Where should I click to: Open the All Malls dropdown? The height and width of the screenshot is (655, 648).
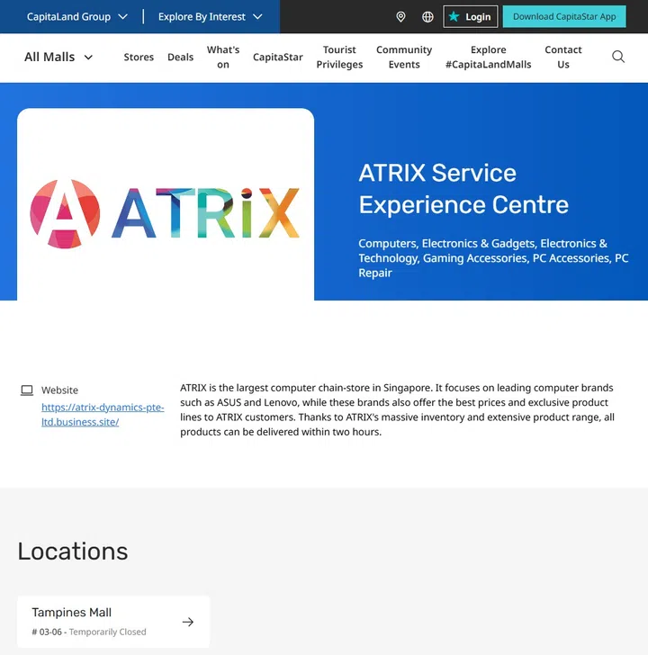click(58, 57)
